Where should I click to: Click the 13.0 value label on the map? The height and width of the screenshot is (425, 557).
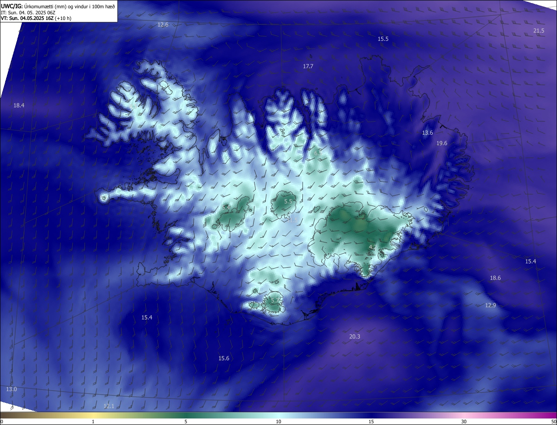click(x=11, y=389)
